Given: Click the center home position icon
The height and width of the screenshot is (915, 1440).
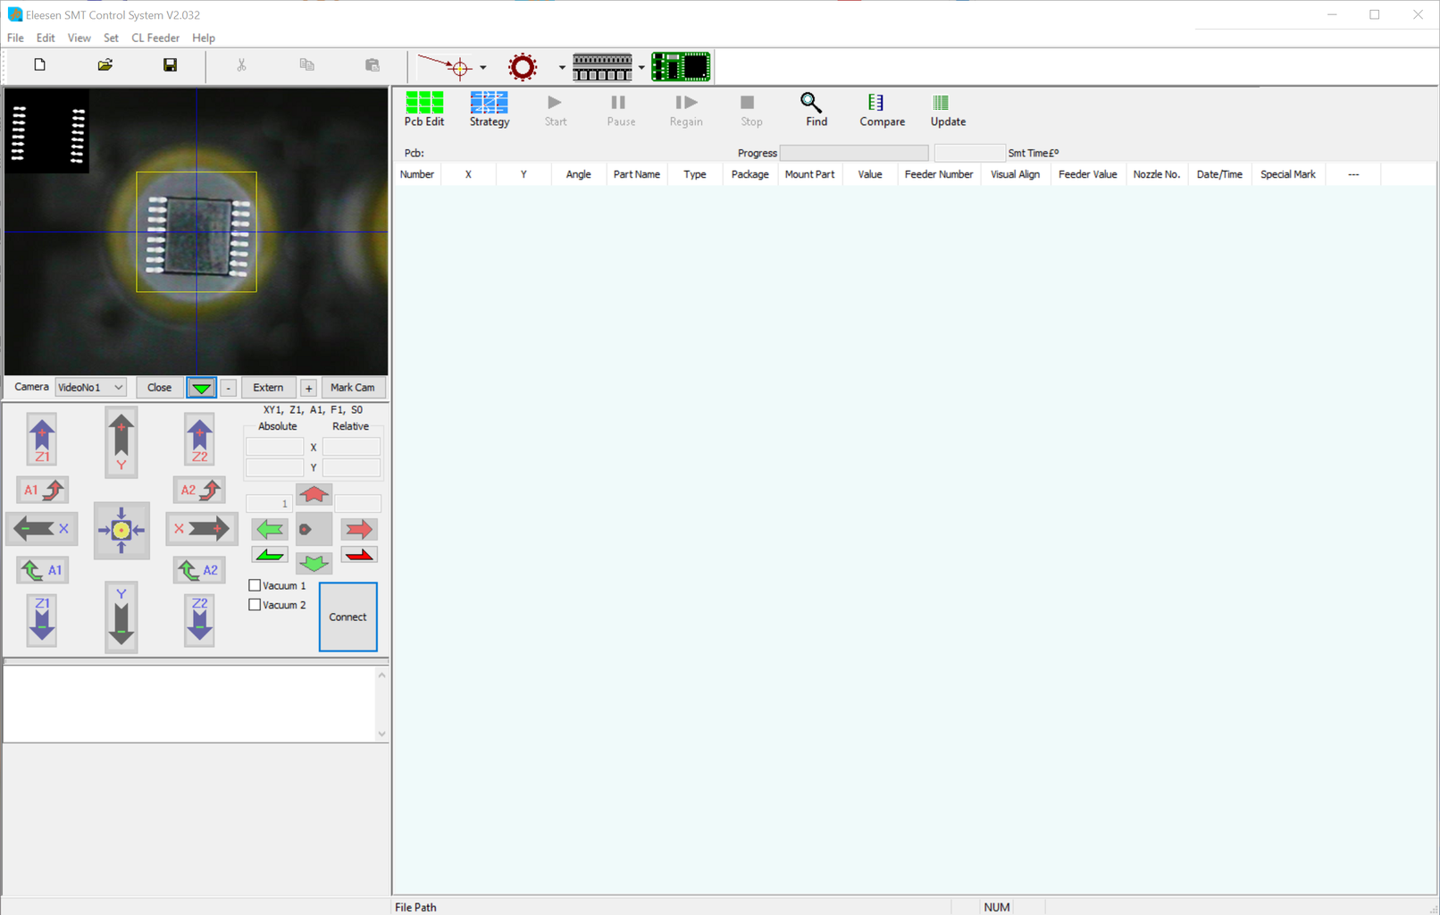Looking at the screenshot, I should [x=121, y=530].
